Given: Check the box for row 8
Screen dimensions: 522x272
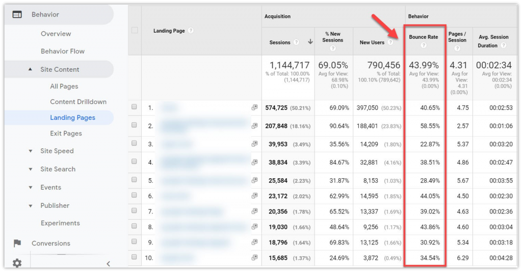Looking at the screenshot, I should click(x=134, y=226).
